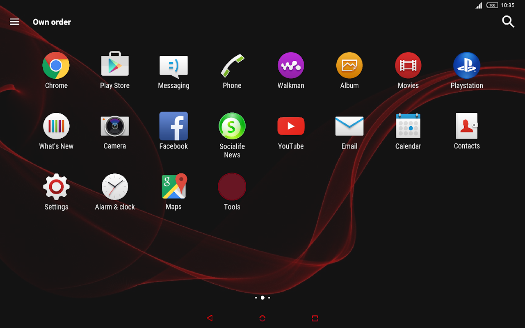525x328 pixels.
Task: Open What's New app
Action: coord(56,126)
